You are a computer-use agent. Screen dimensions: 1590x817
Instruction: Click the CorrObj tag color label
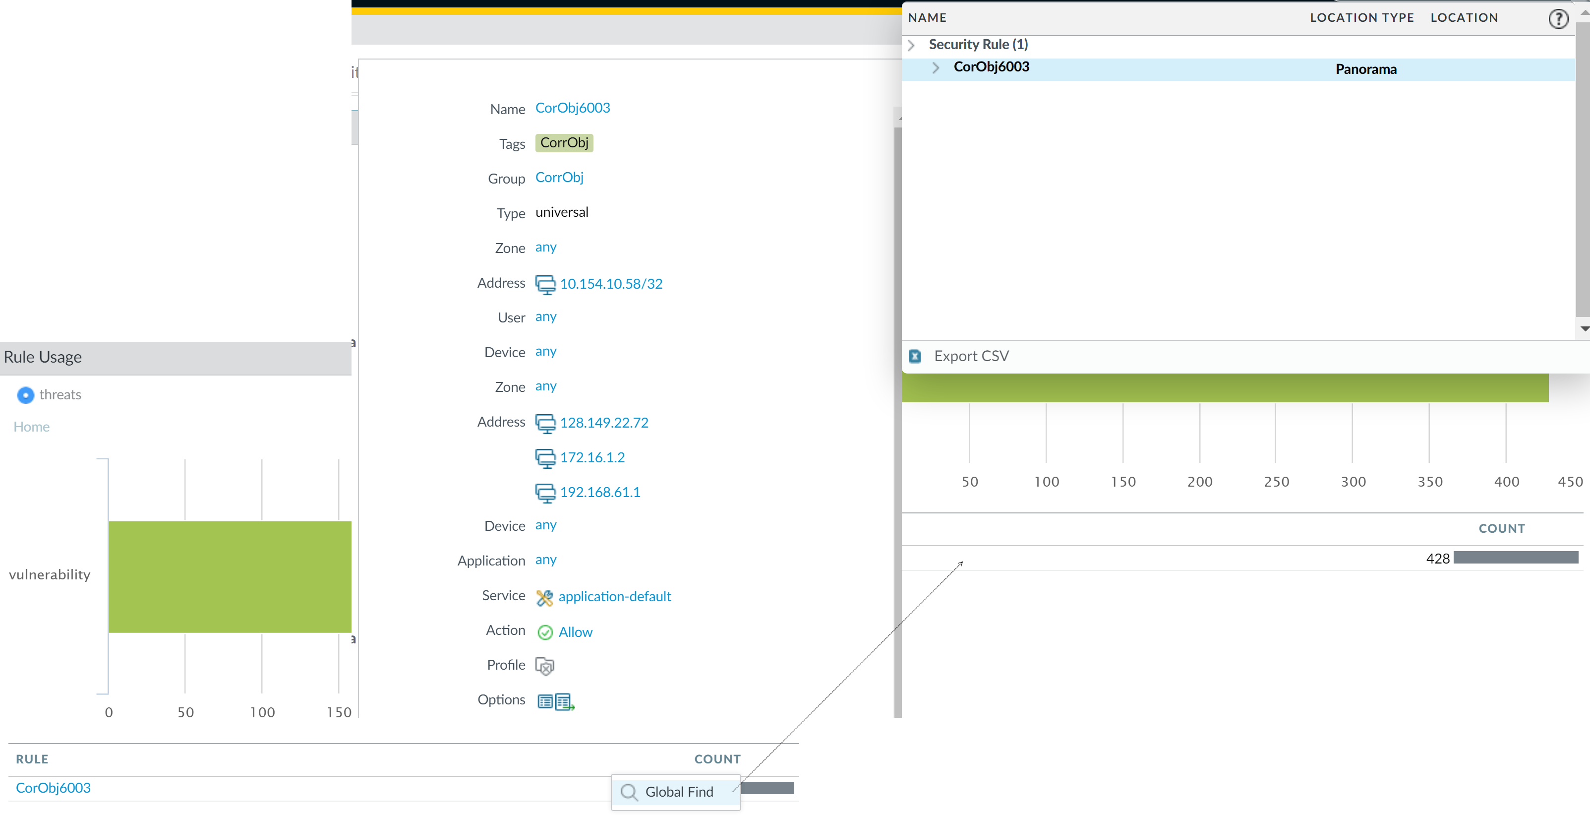coord(564,143)
